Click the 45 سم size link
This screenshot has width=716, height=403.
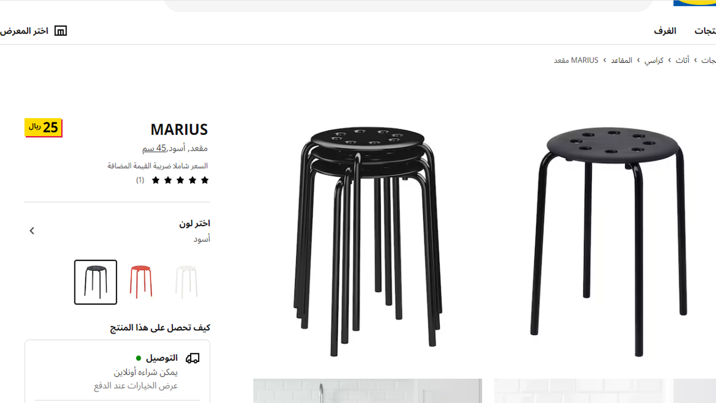(x=154, y=148)
